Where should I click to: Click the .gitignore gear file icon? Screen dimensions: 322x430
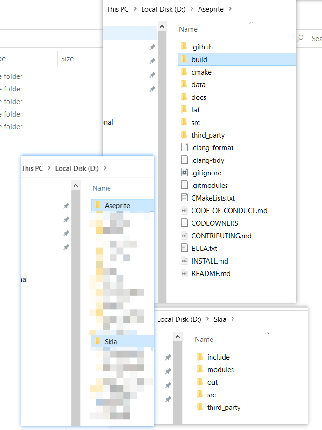185,173
